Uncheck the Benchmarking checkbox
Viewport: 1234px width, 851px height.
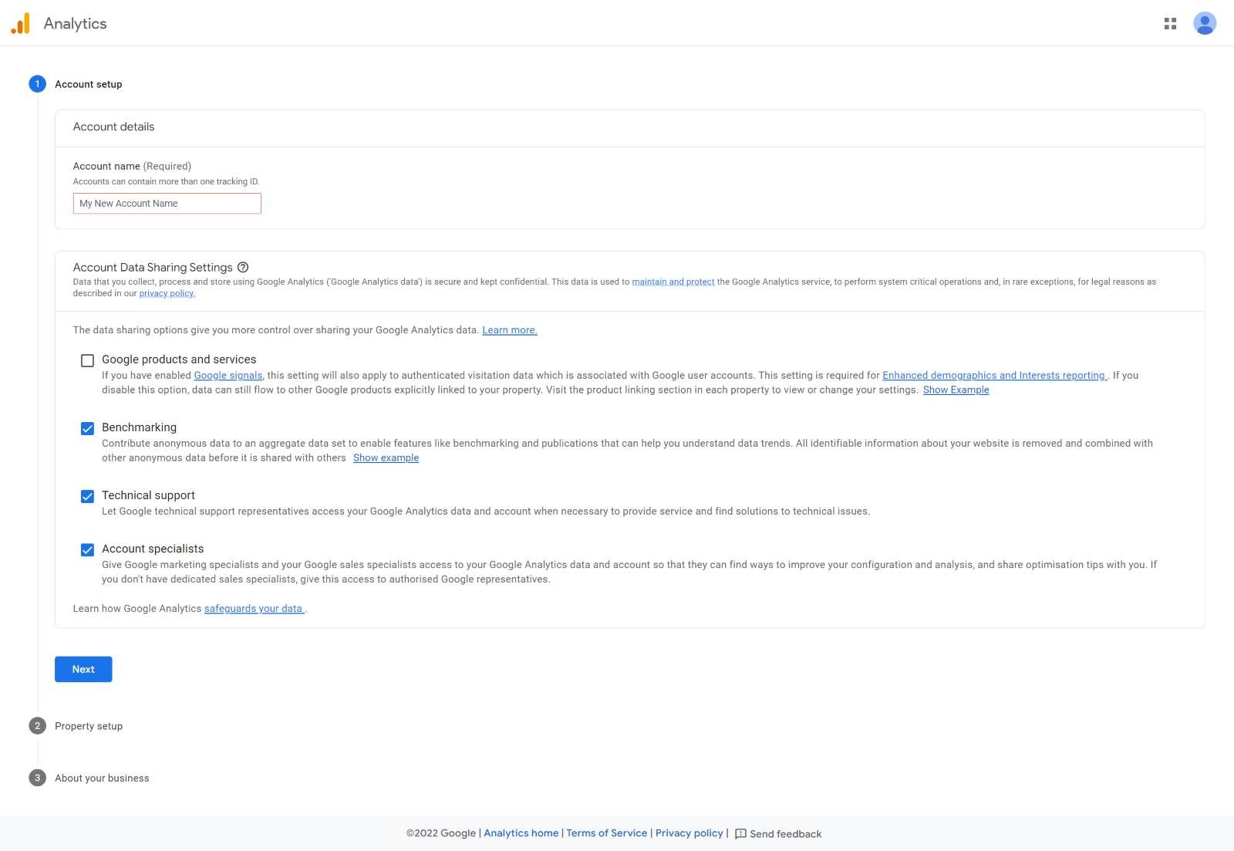point(87,428)
